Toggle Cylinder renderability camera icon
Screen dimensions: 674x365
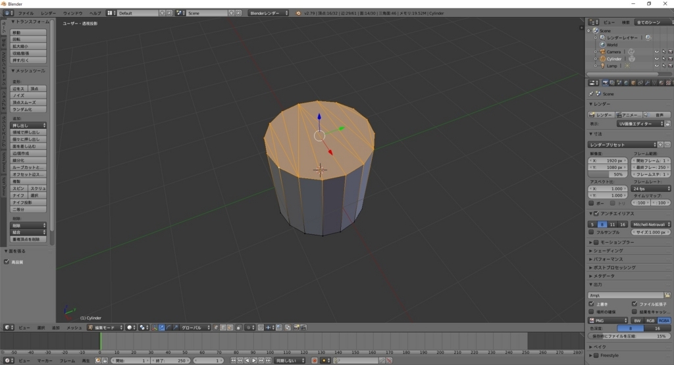670,59
